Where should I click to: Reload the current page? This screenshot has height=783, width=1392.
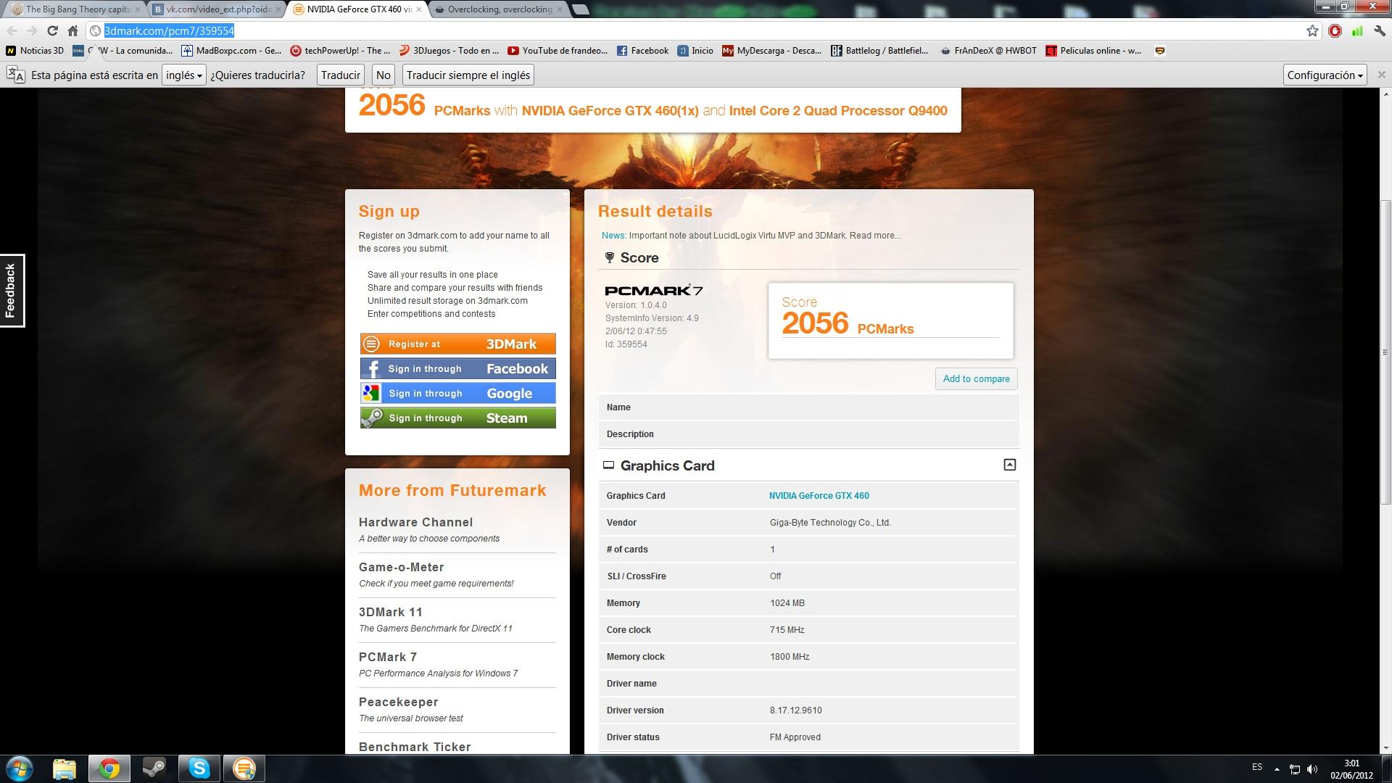[x=52, y=30]
